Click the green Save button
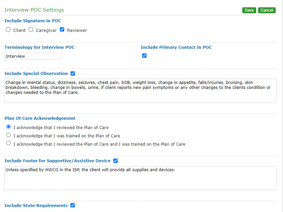283x212 pixels. [x=249, y=10]
